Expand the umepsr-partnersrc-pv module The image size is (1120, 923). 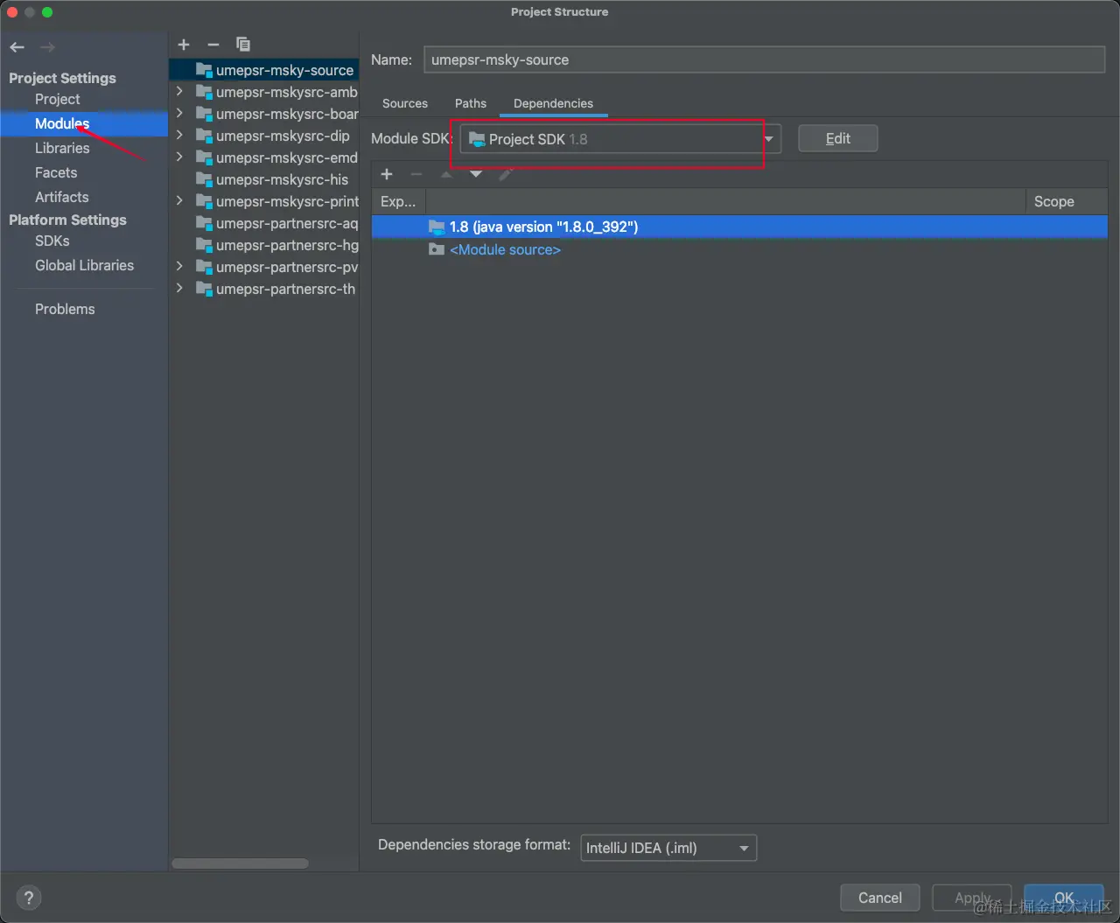click(179, 266)
